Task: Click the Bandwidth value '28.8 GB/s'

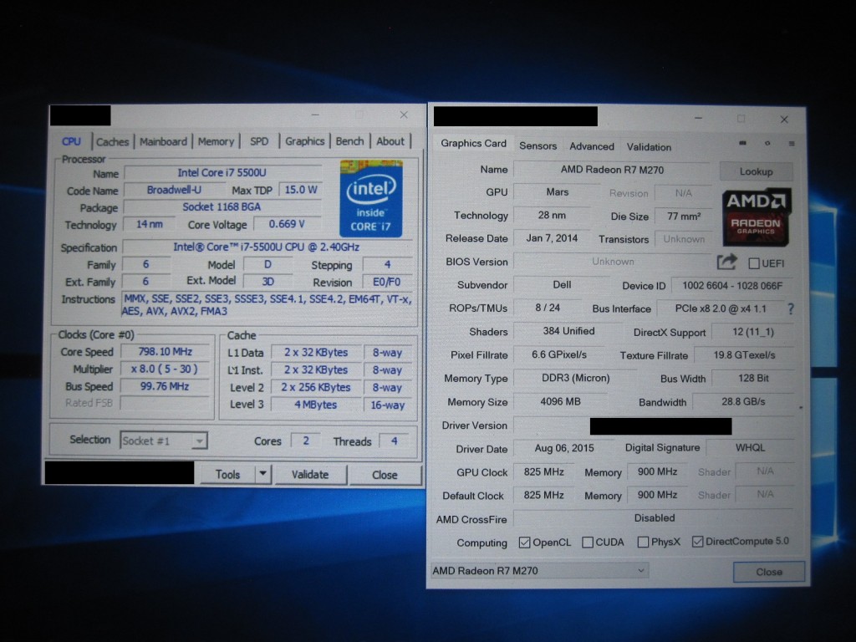Action: point(743,402)
